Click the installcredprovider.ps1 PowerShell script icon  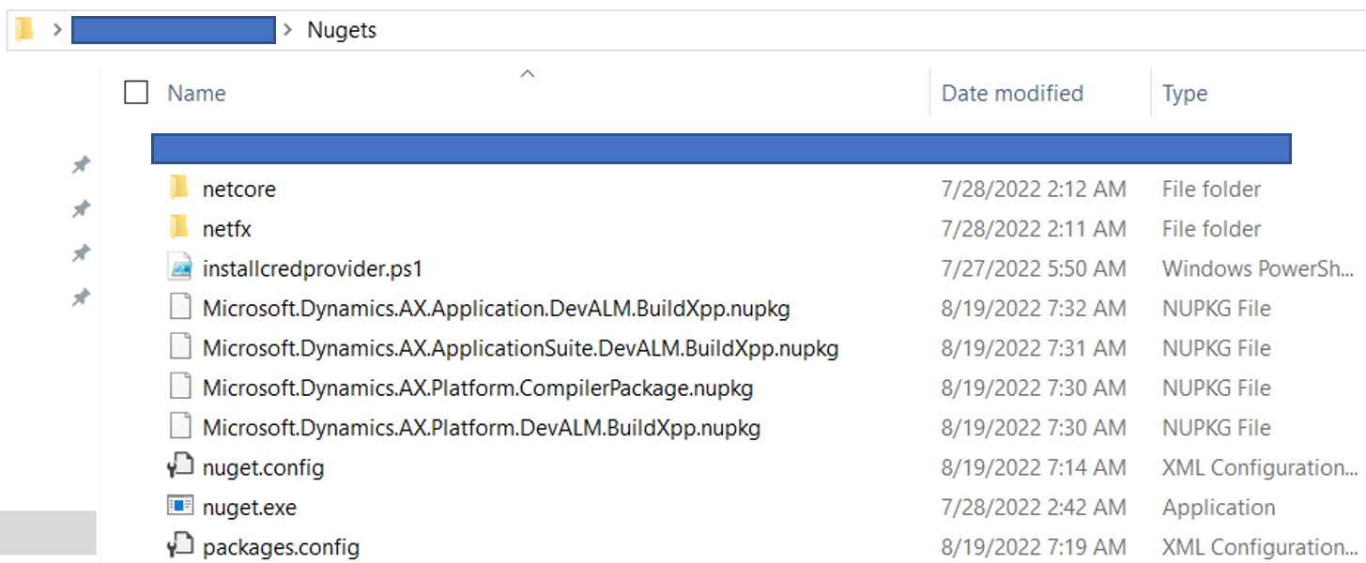coord(179,268)
